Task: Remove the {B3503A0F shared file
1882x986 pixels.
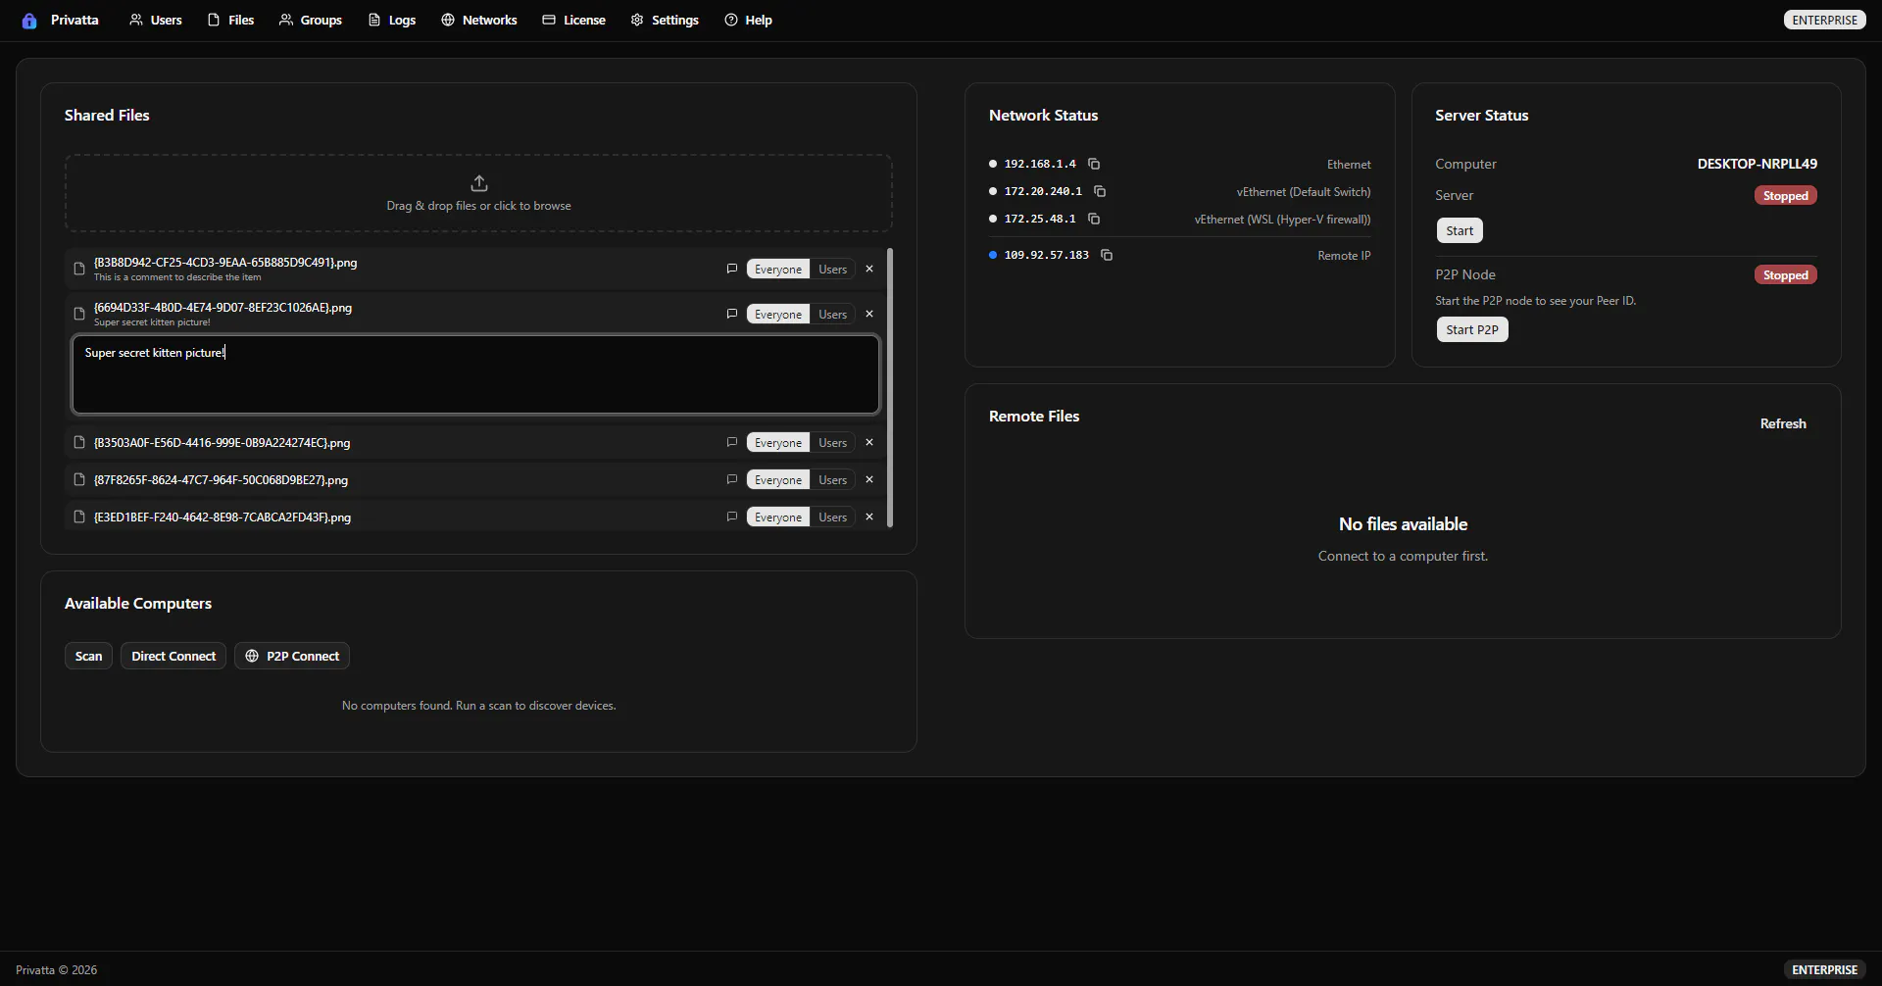Action: coord(869,442)
